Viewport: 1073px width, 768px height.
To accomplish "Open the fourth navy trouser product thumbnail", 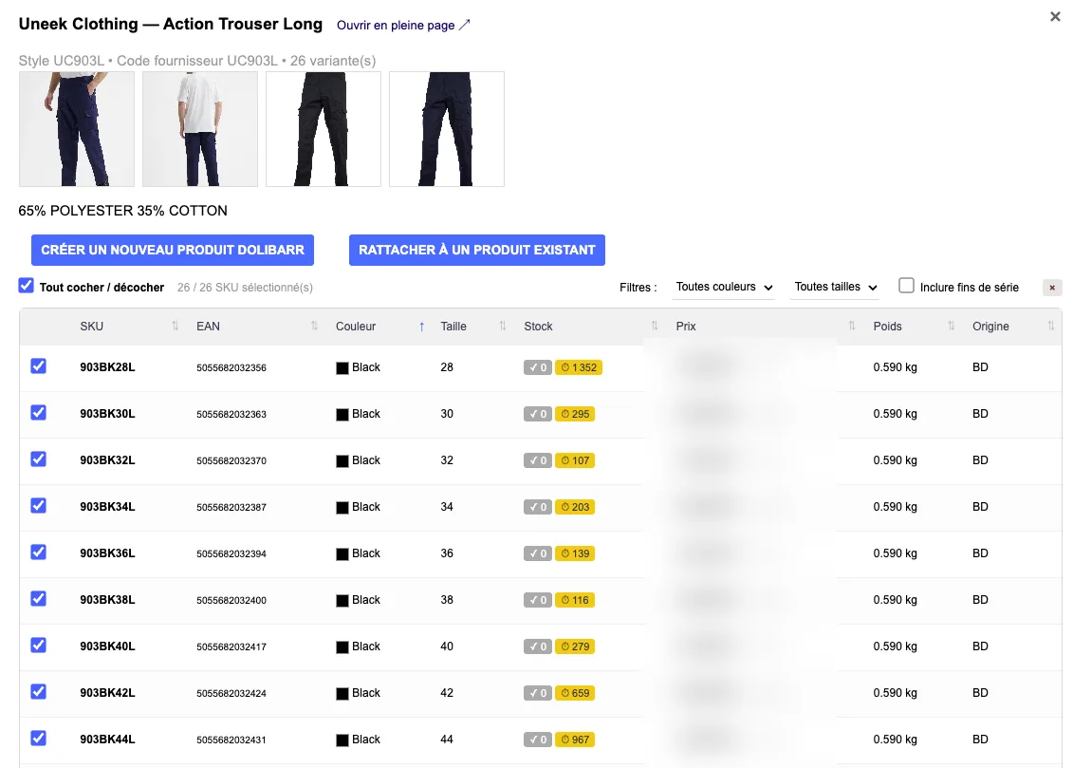I will point(447,129).
